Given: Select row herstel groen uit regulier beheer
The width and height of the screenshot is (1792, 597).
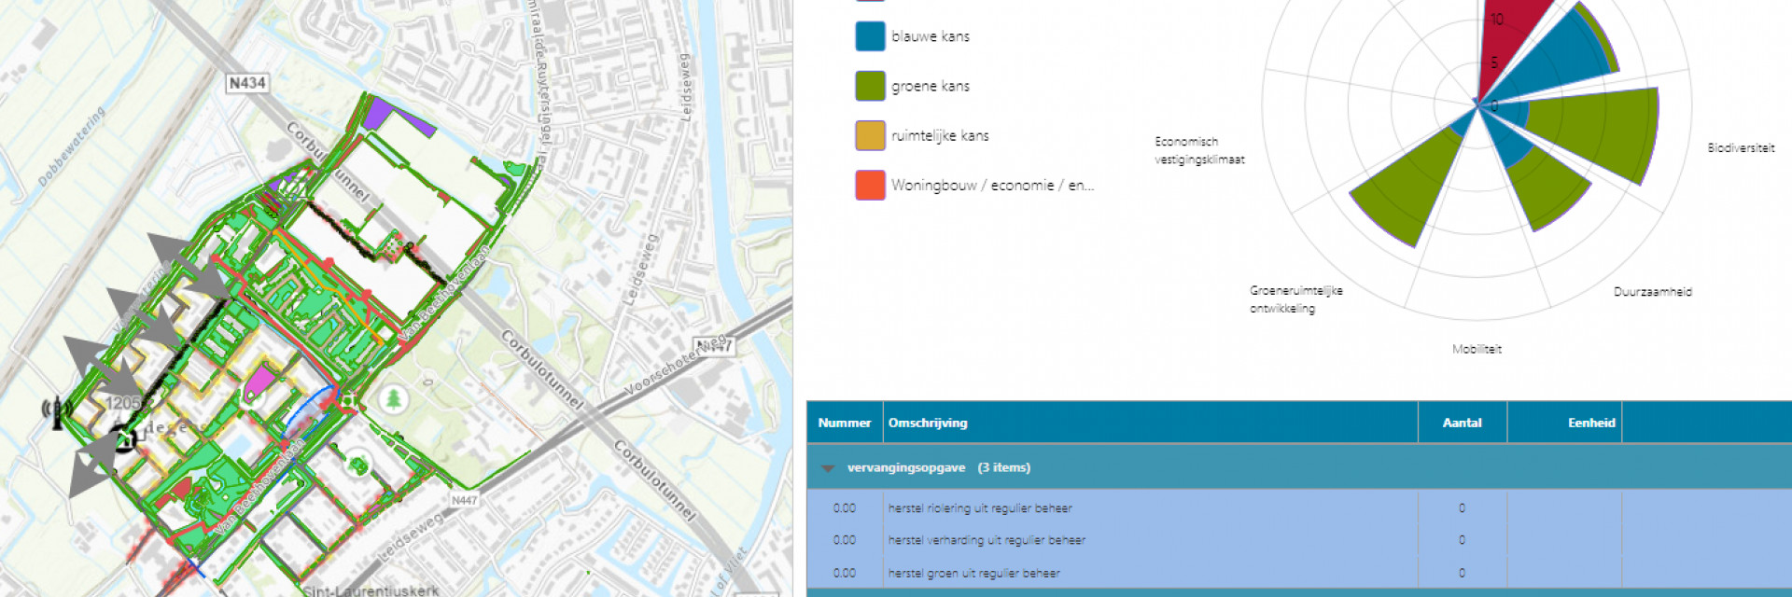Looking at the screenshot, I should [973, 573].
